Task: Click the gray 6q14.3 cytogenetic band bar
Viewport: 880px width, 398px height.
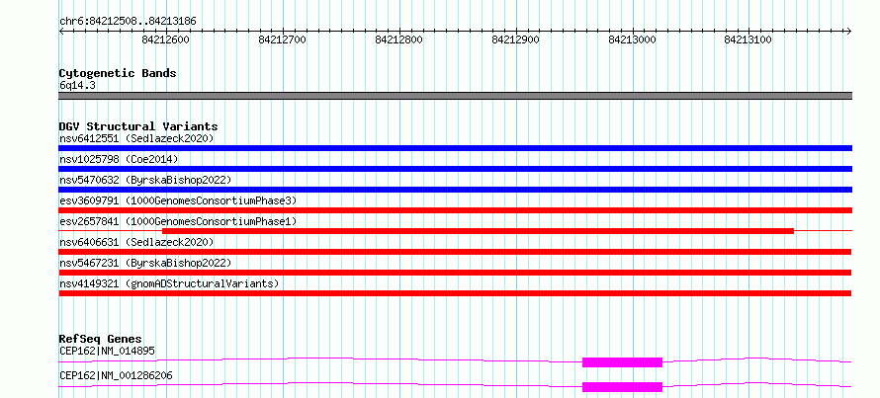Action: (x=455, y=96)
